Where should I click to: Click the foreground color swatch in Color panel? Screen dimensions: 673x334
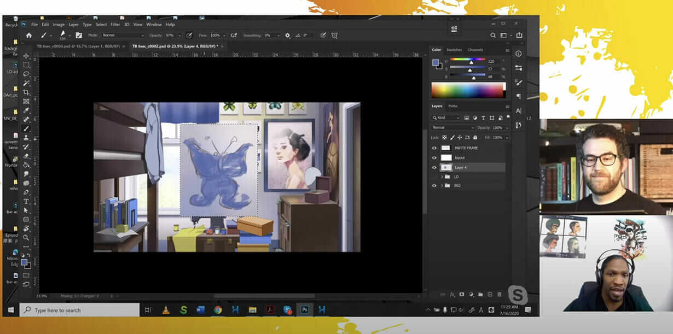click(435, 62)
